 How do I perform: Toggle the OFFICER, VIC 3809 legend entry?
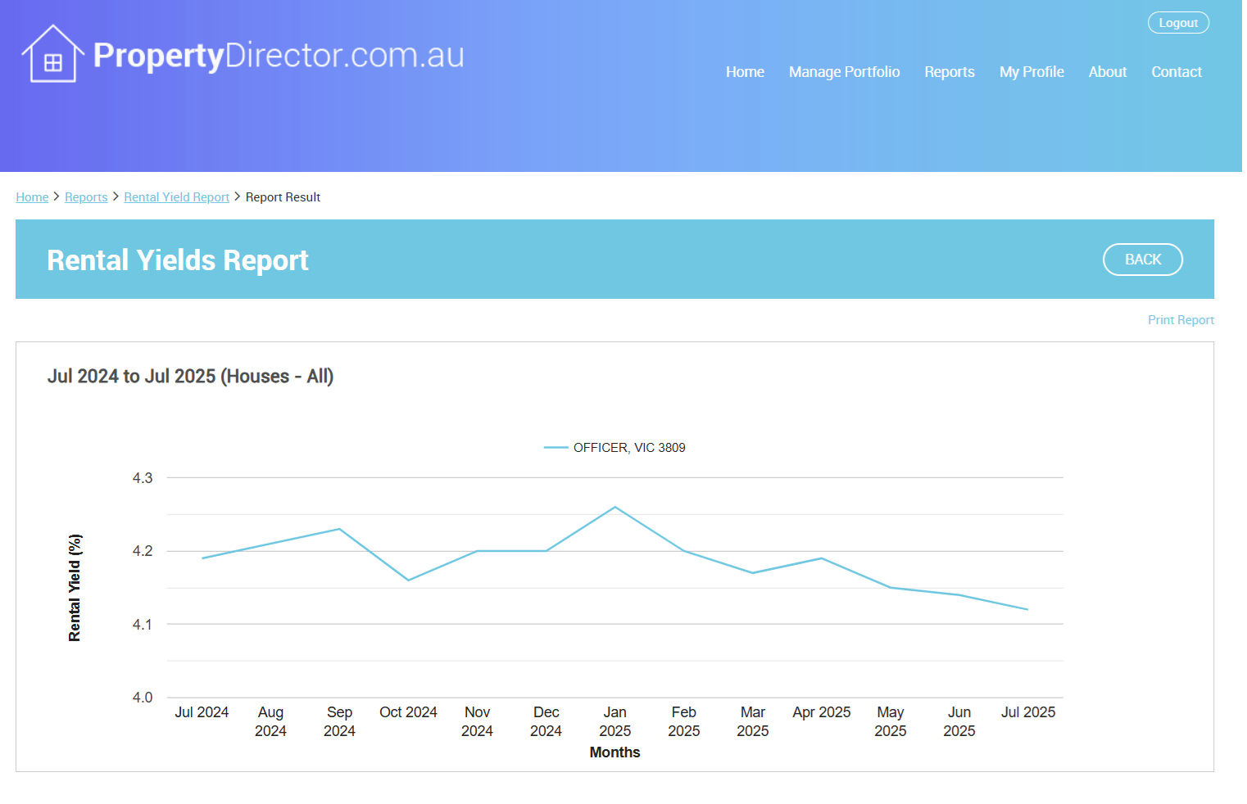628,448
